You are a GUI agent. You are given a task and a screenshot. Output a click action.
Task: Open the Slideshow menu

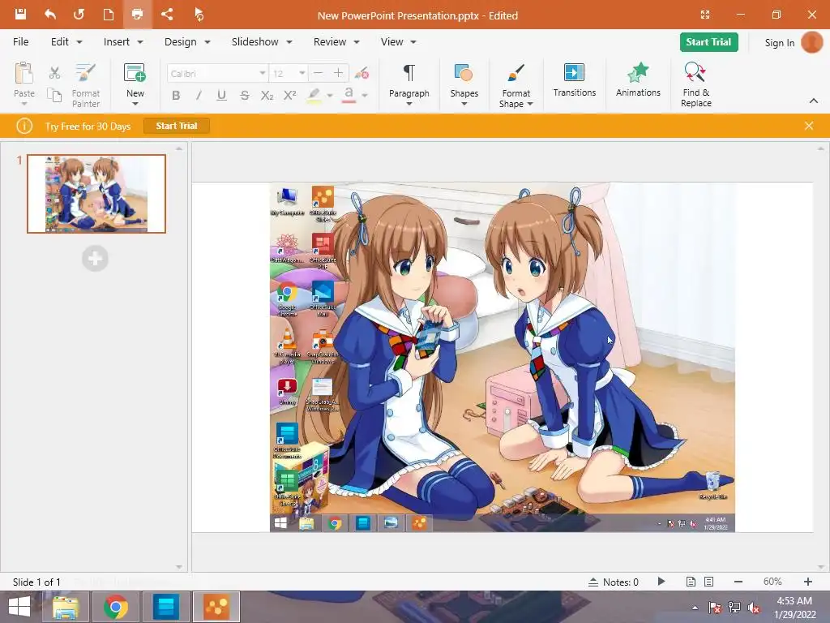click(262, 42)
